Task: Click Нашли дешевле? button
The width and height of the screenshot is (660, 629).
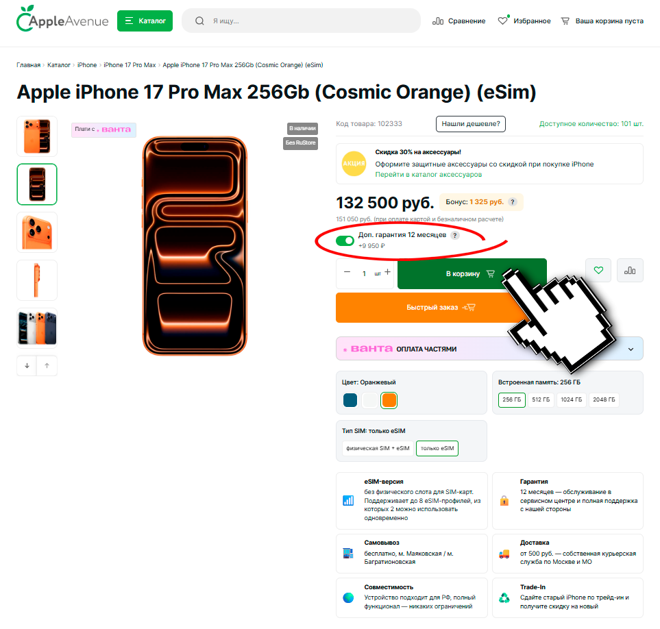Action: 471,124
